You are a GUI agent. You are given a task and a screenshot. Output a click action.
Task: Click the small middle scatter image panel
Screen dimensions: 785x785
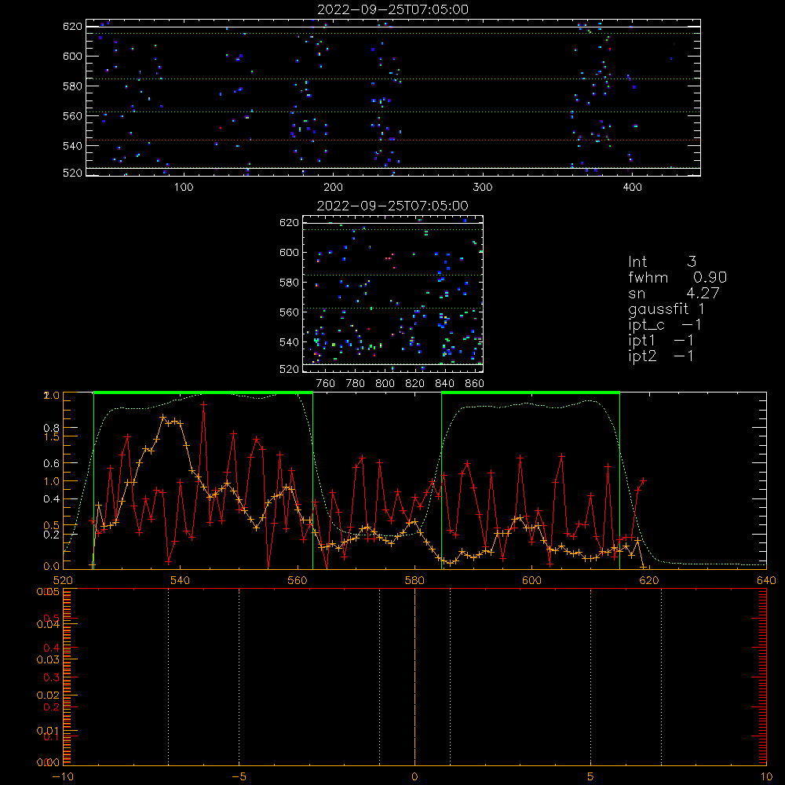[x=393, y=294]
